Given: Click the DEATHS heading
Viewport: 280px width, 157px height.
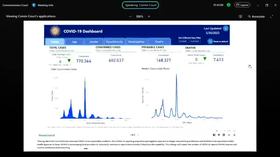Looking at the screenshot, I should click(x=190, y=48).
